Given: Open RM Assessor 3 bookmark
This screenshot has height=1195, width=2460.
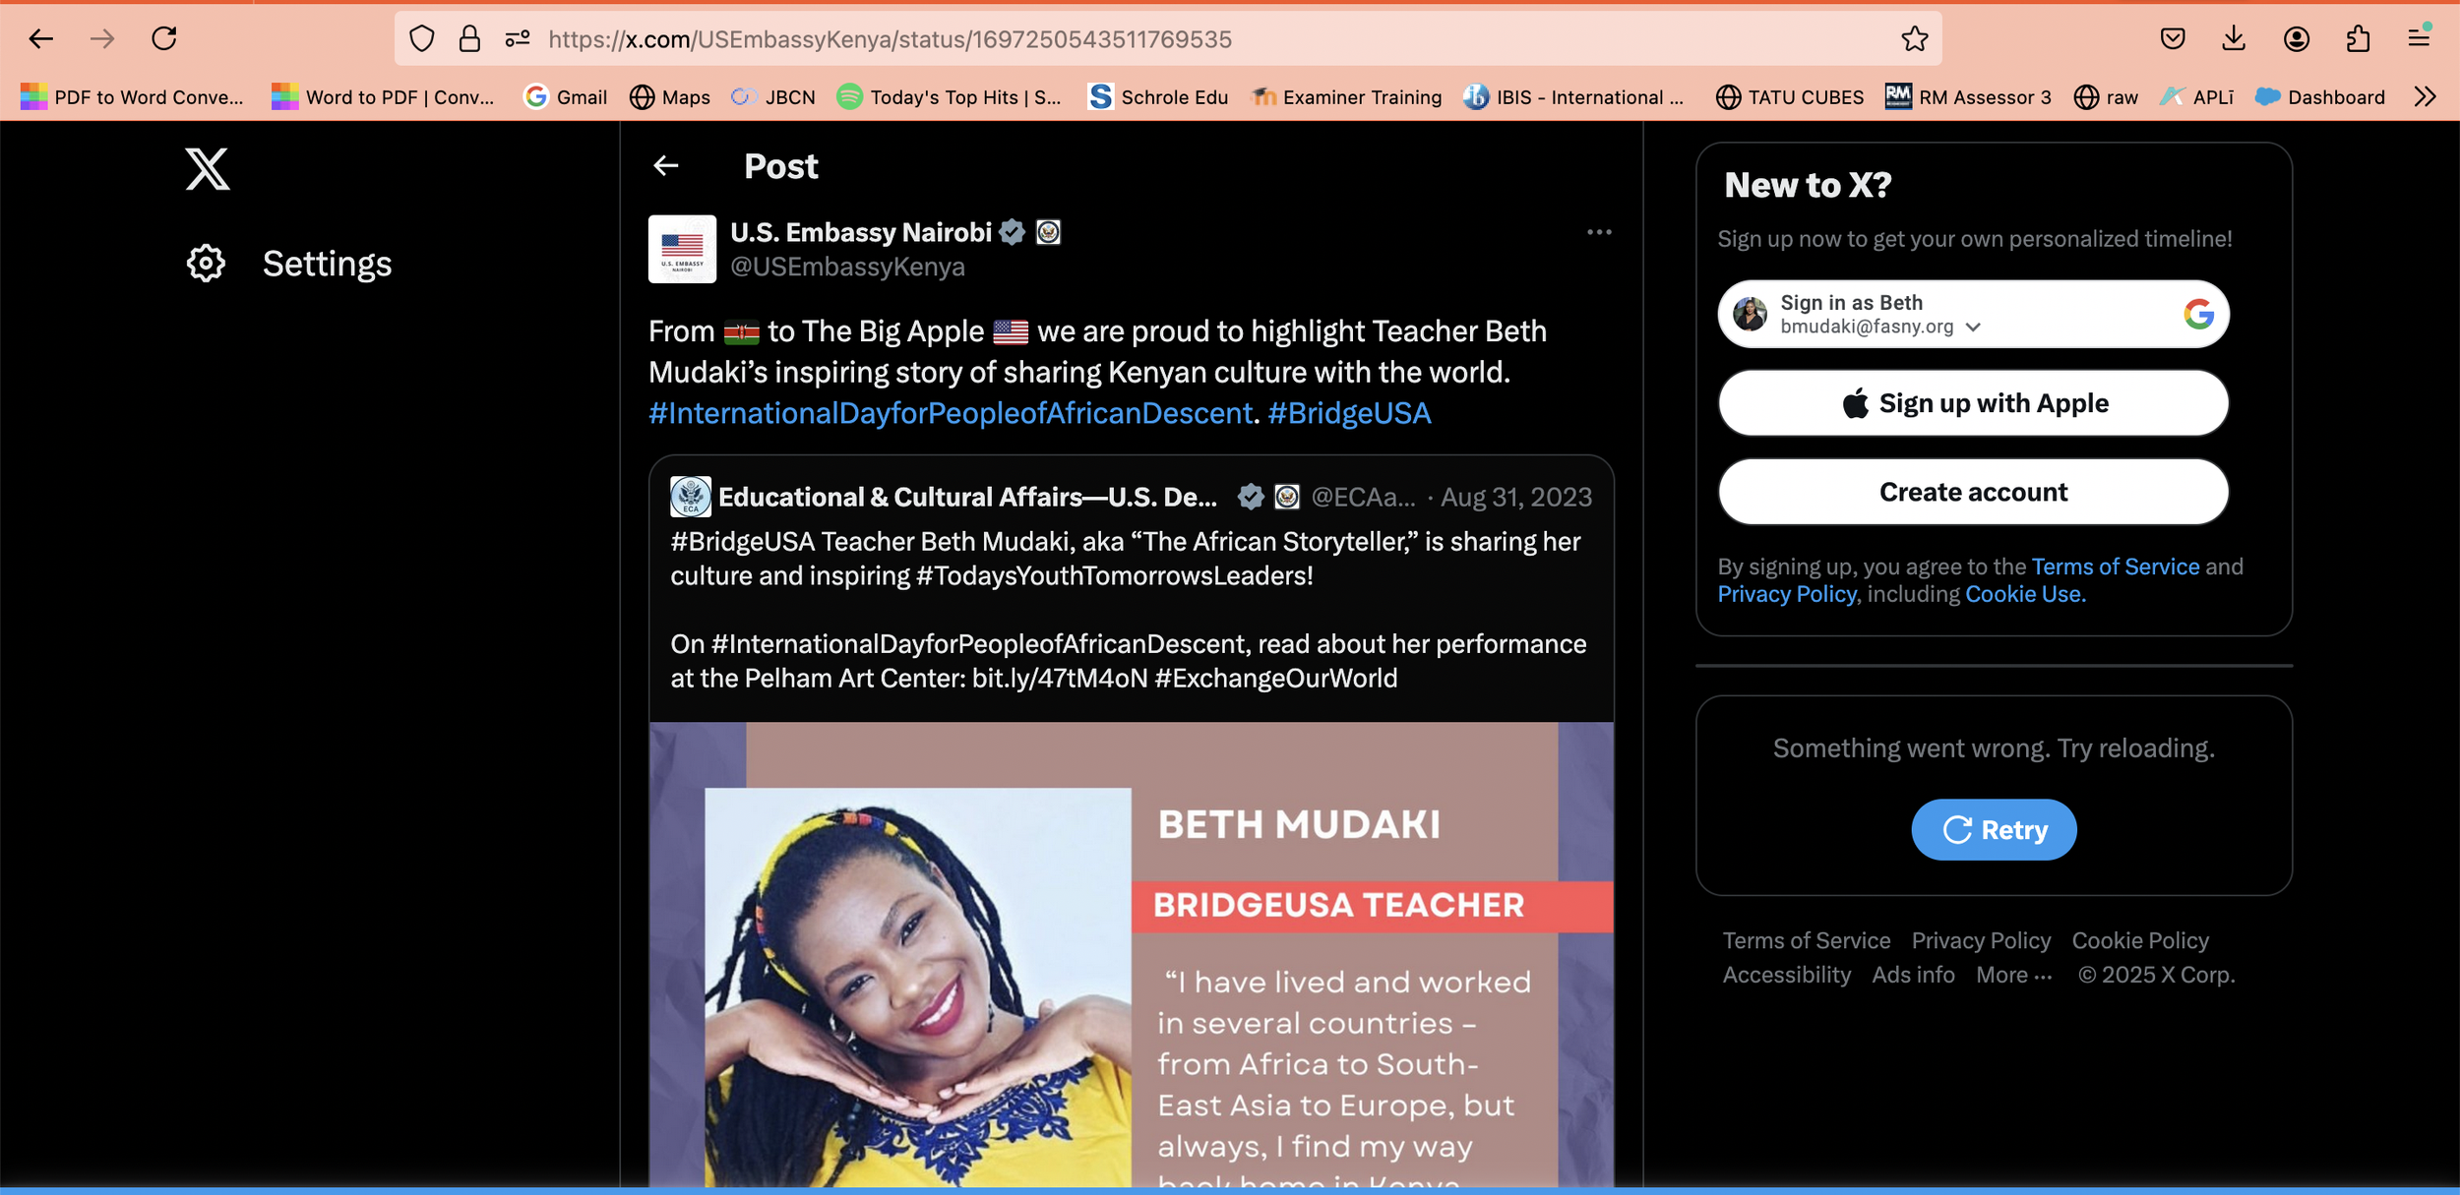Looking at the screenshot, I should pos(1968,96).
